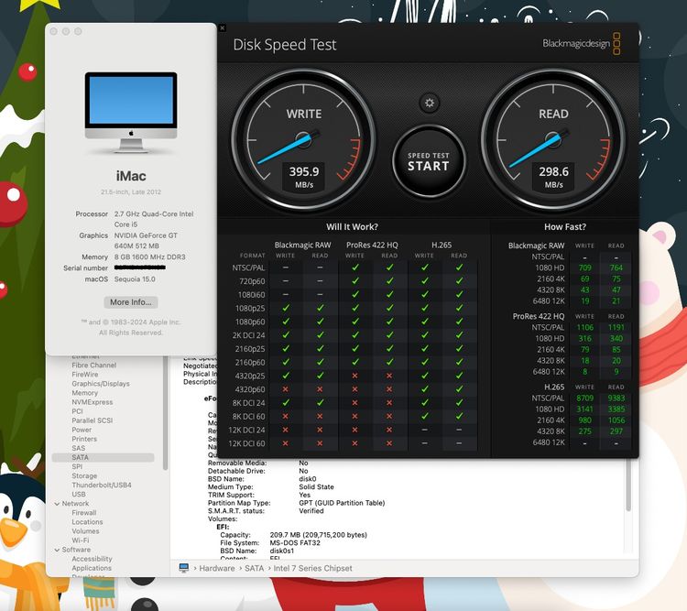Image resolution: width=687 pixels, height=611 pixels.
Task: Select Parallel SCSI in the sidebar
Action: pos(92,420)
